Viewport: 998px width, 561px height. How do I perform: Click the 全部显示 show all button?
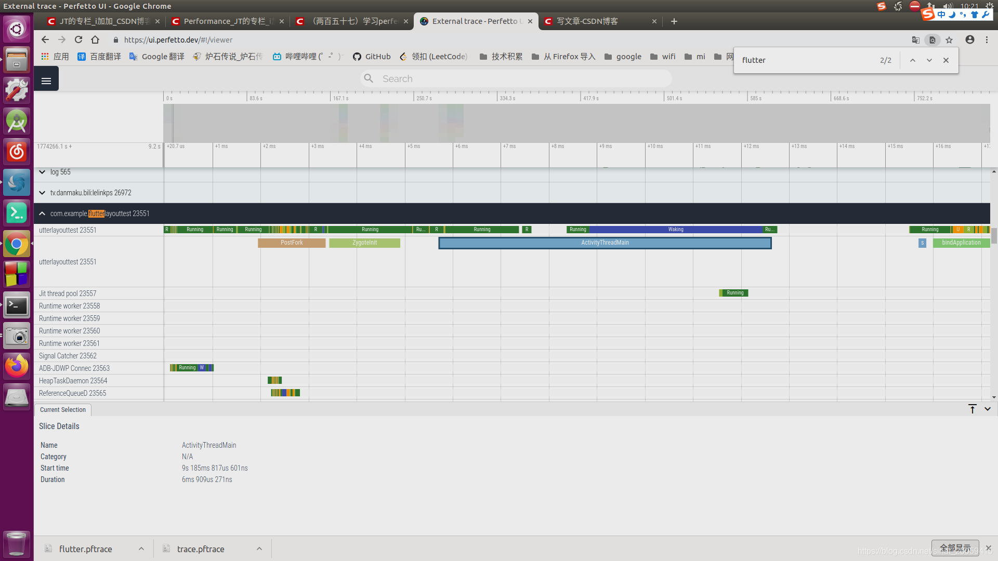click(x=955, y=548)
